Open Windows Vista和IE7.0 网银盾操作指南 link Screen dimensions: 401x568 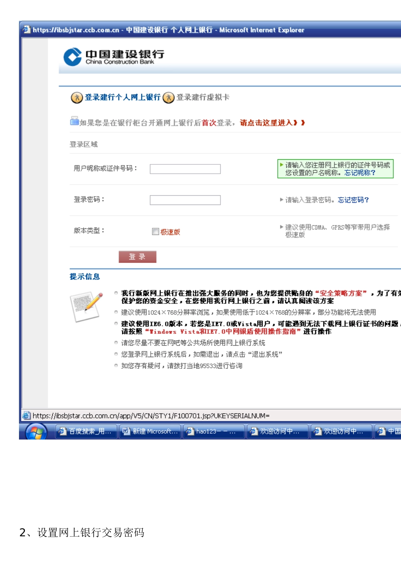(223, 331)
